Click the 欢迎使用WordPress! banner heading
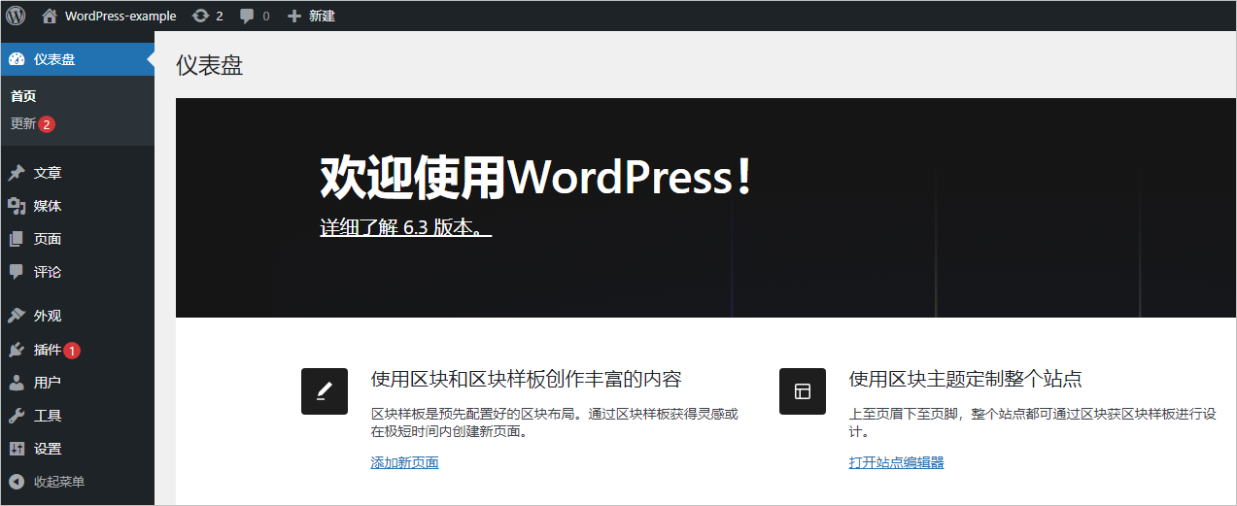The width and height of the screenshot is (1237, 506). coord(536,179)
